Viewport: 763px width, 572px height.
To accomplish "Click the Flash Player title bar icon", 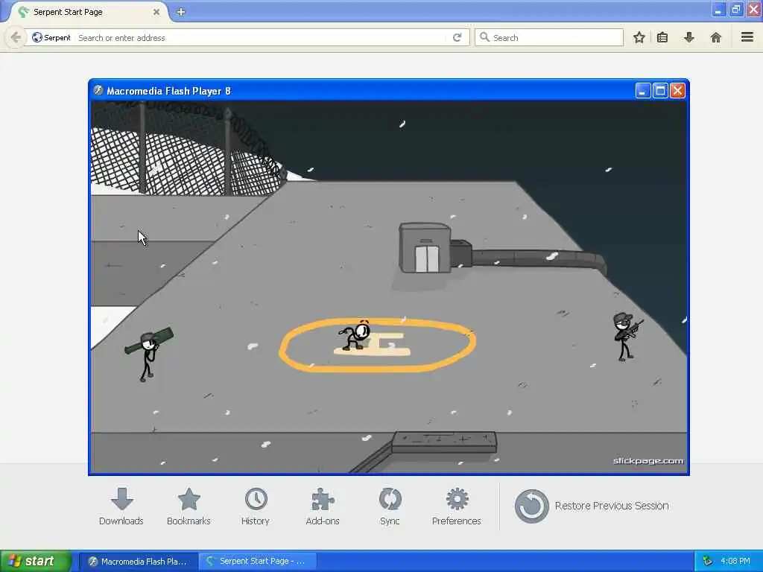I will pos(98,90).
